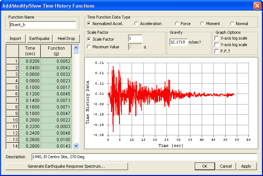Choose the Maximum Value radio option
Image resolution: width=263 pixels, height=176 pixels.
point(103,47)
